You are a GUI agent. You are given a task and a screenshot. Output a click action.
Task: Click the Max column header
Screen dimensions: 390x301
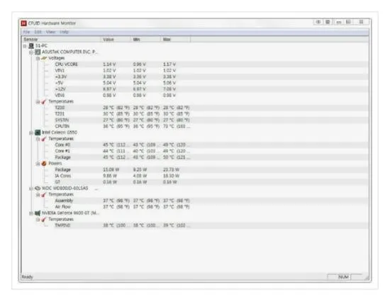[176, 40]
